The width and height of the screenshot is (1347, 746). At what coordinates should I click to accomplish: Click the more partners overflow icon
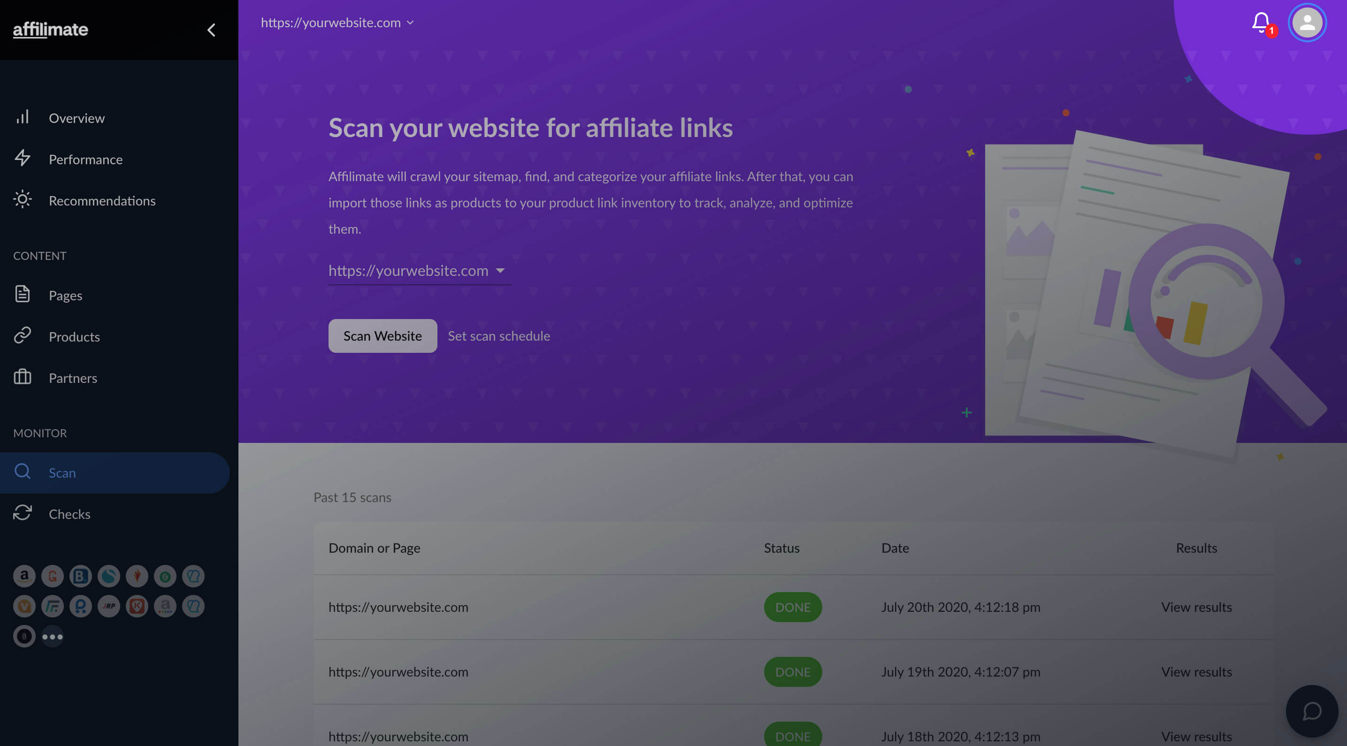[53, 636]
